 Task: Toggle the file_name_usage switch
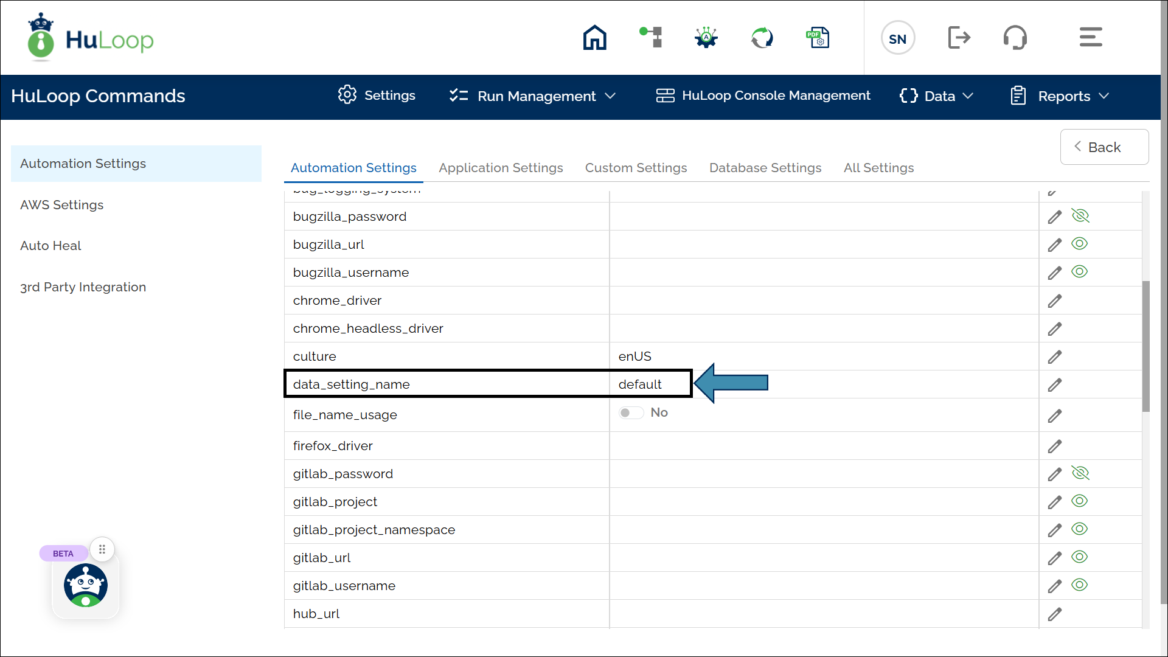pyautogui.click(x=631, y=413)
